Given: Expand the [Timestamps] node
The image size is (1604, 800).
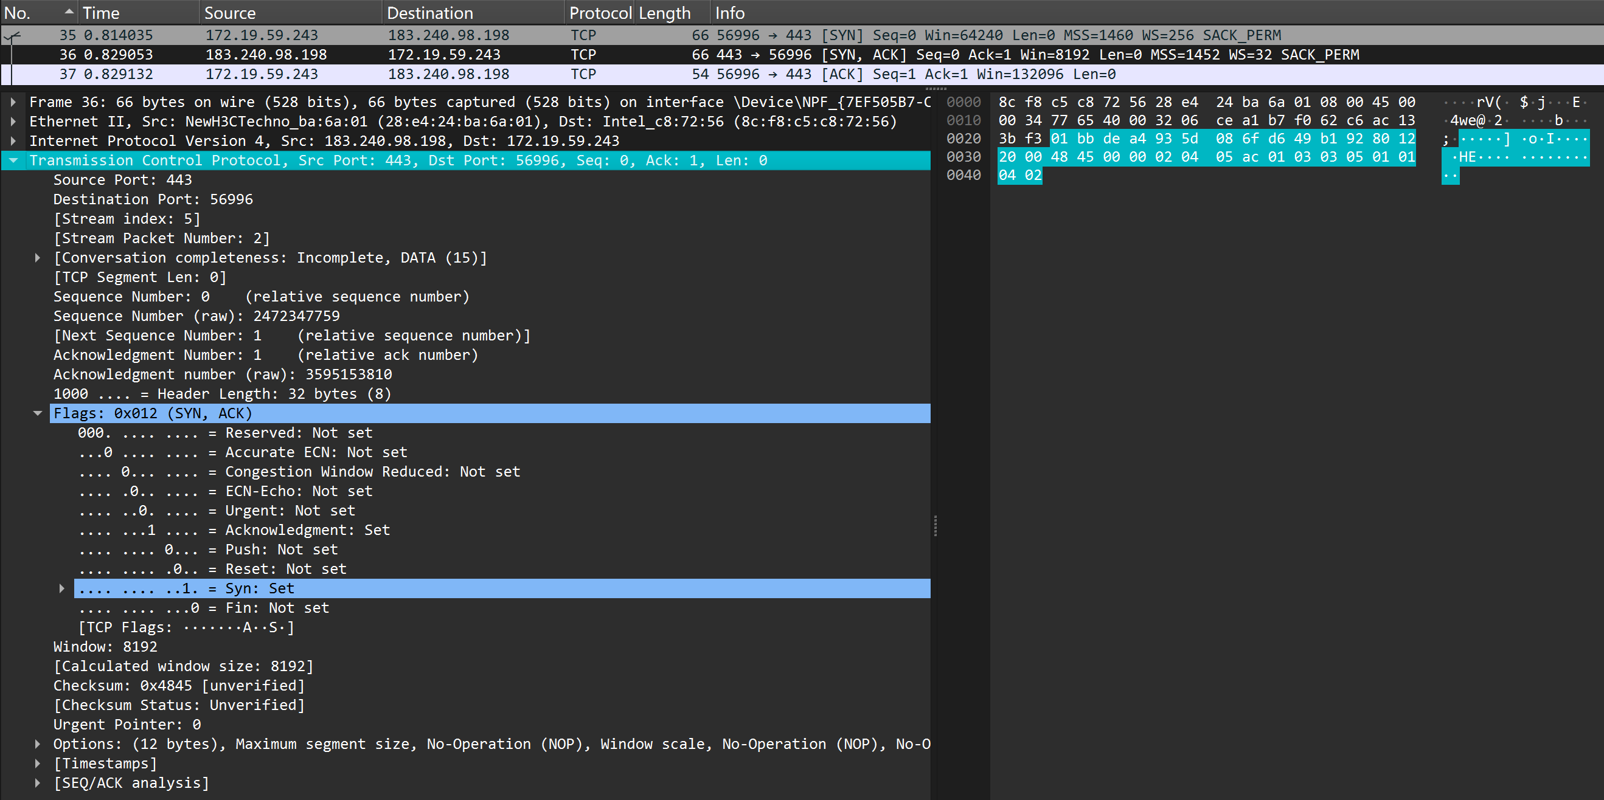Looking at the screenshot, I should 37,764.
